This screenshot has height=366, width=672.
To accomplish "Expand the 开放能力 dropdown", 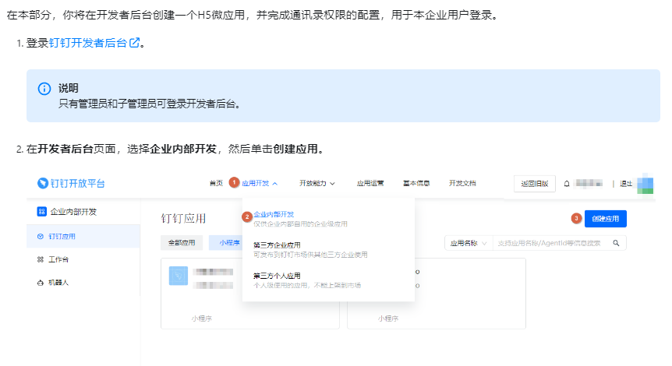I will (317, 183).
